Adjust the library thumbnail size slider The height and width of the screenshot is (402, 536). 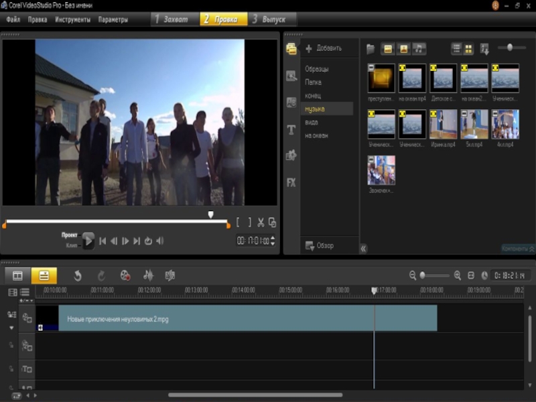pyautogui.click(x=511, y=48)
